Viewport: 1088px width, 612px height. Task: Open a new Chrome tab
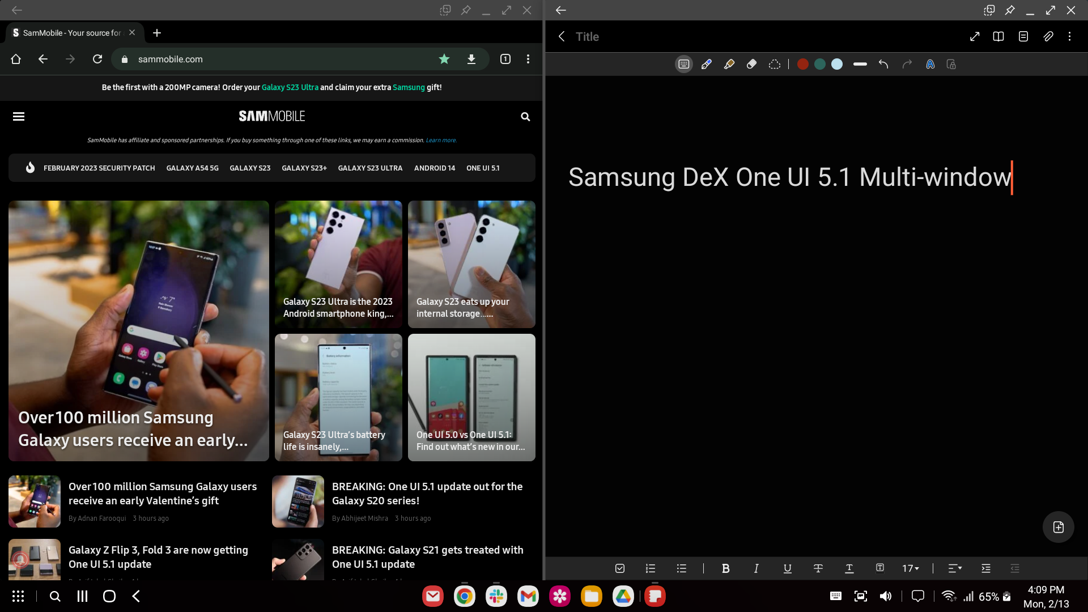[157, 33]
